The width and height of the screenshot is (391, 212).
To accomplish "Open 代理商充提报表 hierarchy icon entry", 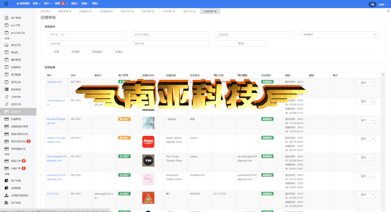I will pos(19,195).
